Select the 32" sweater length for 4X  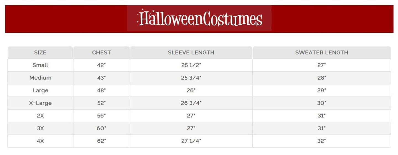321,141
